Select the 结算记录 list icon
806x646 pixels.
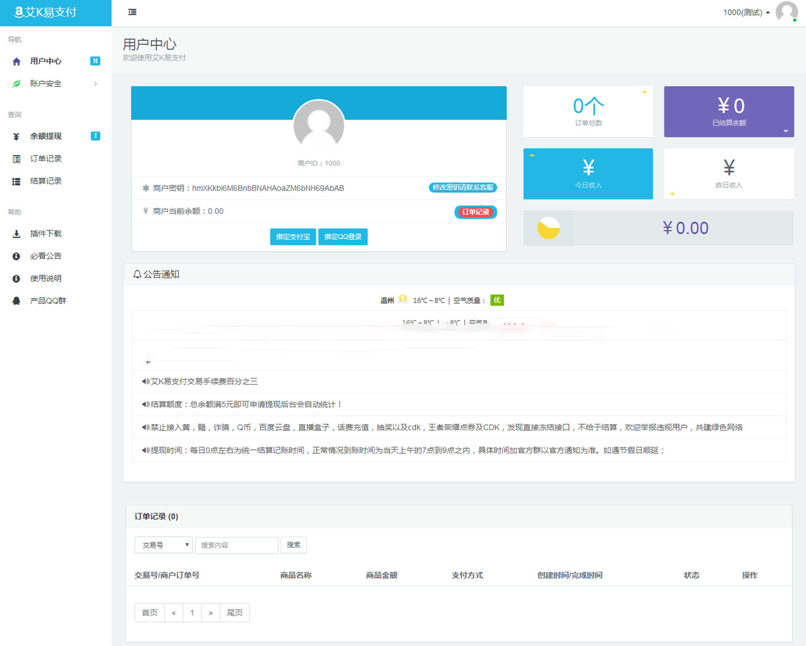pos(16,181)
